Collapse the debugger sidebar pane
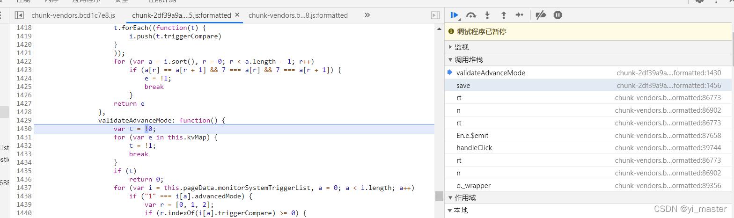734x218 pixels. pyautogui.click(x=435, y=15)
